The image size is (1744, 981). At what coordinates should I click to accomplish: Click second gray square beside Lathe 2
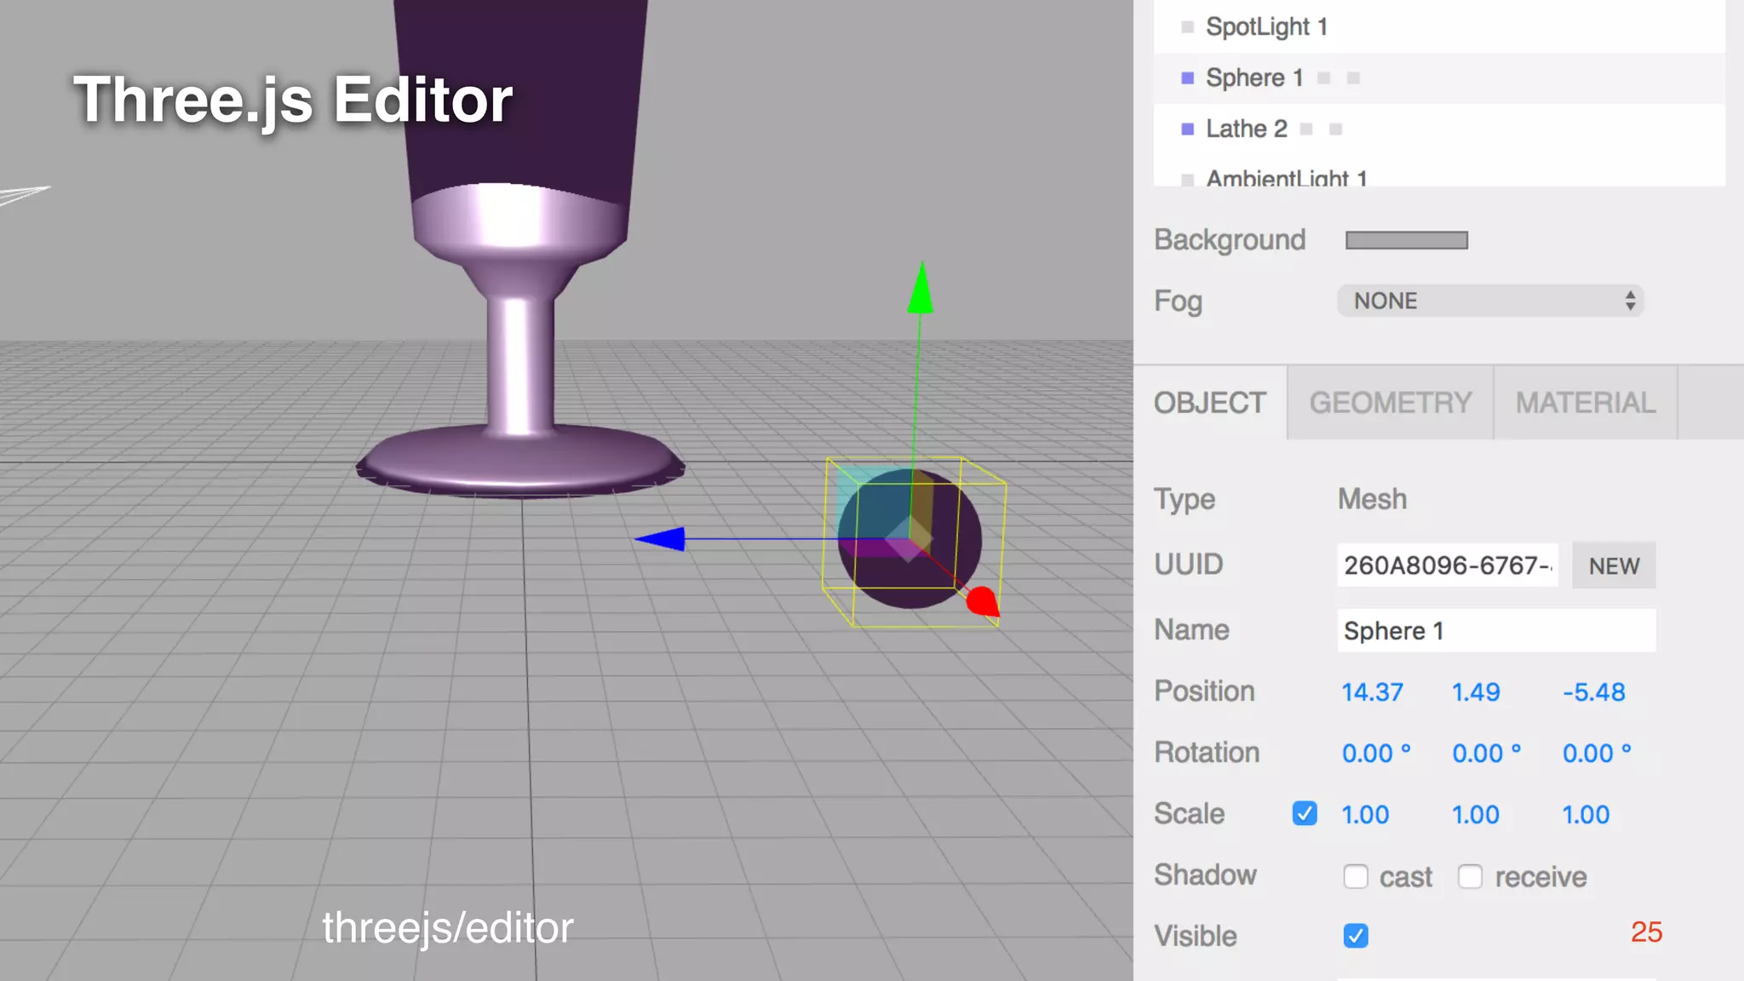1335,129
